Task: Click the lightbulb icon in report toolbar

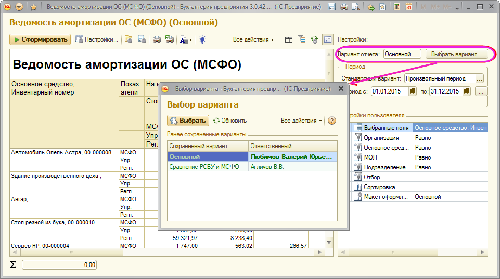Action: 202,39
